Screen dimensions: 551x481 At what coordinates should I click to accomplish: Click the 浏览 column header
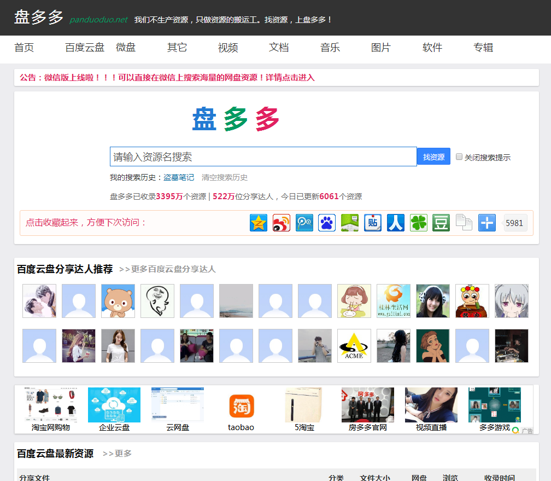[450, 478]
